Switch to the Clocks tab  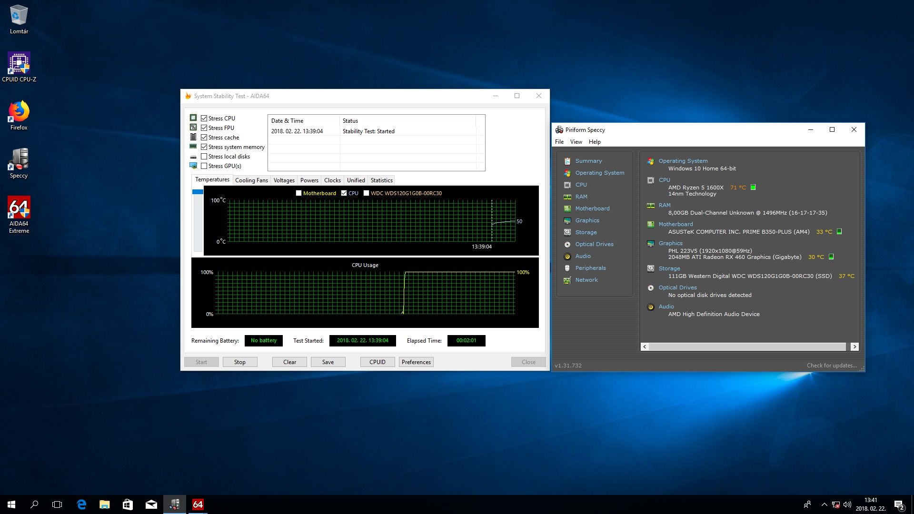(332, 180)
